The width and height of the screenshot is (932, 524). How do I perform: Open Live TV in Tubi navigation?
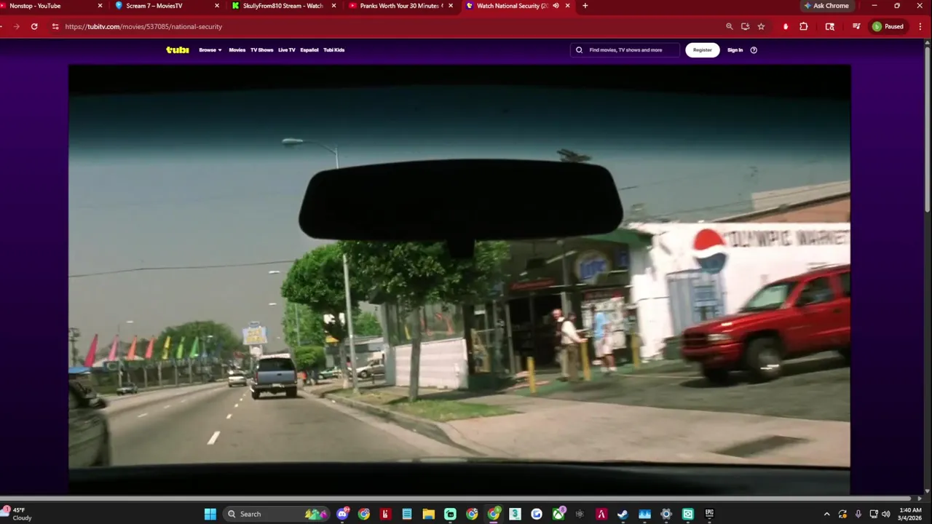[287, 50]
